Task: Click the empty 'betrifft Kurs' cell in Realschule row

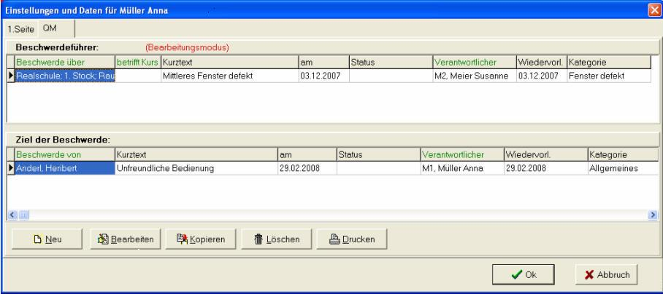Action: click(138, 76)
